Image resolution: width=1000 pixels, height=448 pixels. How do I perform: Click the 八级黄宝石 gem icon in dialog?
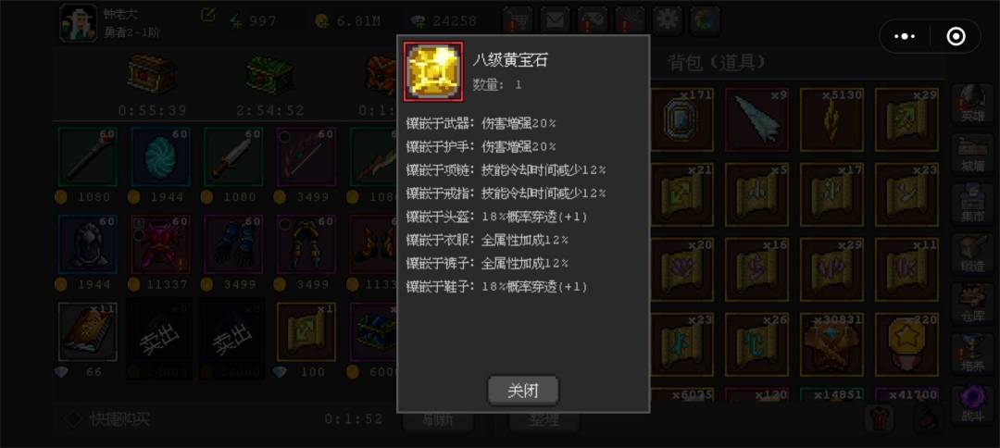pyautogui.click(x=433, y=71)
